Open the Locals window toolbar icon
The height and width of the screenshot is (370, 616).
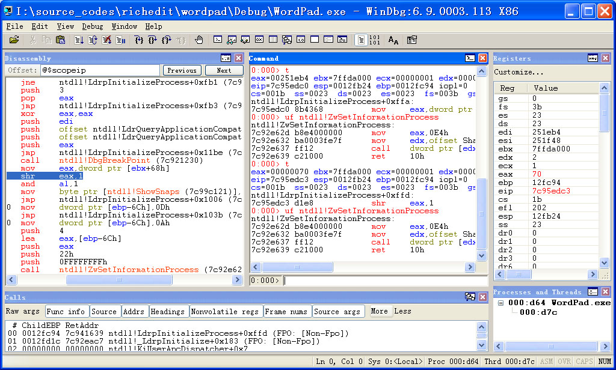pyautogui.click(x=245, y=40)
